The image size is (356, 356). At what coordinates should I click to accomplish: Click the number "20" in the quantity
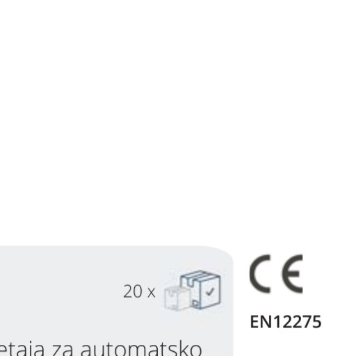[x=133, y=291]
